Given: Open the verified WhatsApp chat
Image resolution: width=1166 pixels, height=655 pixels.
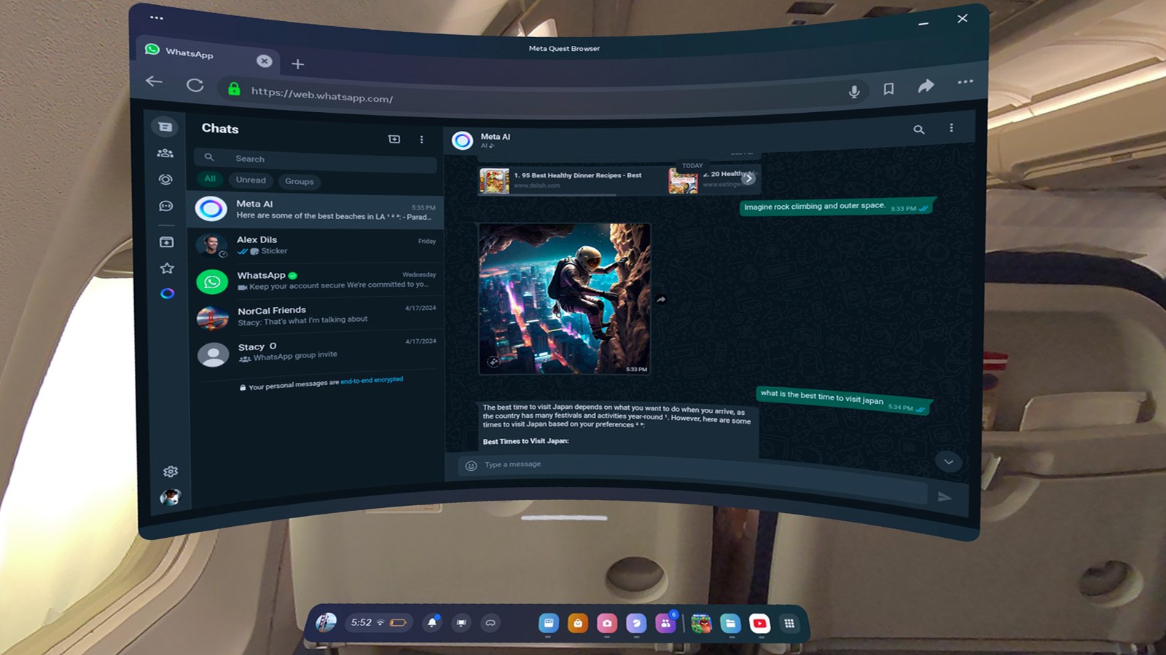Looking at the screenshot, I should [316, 280].
